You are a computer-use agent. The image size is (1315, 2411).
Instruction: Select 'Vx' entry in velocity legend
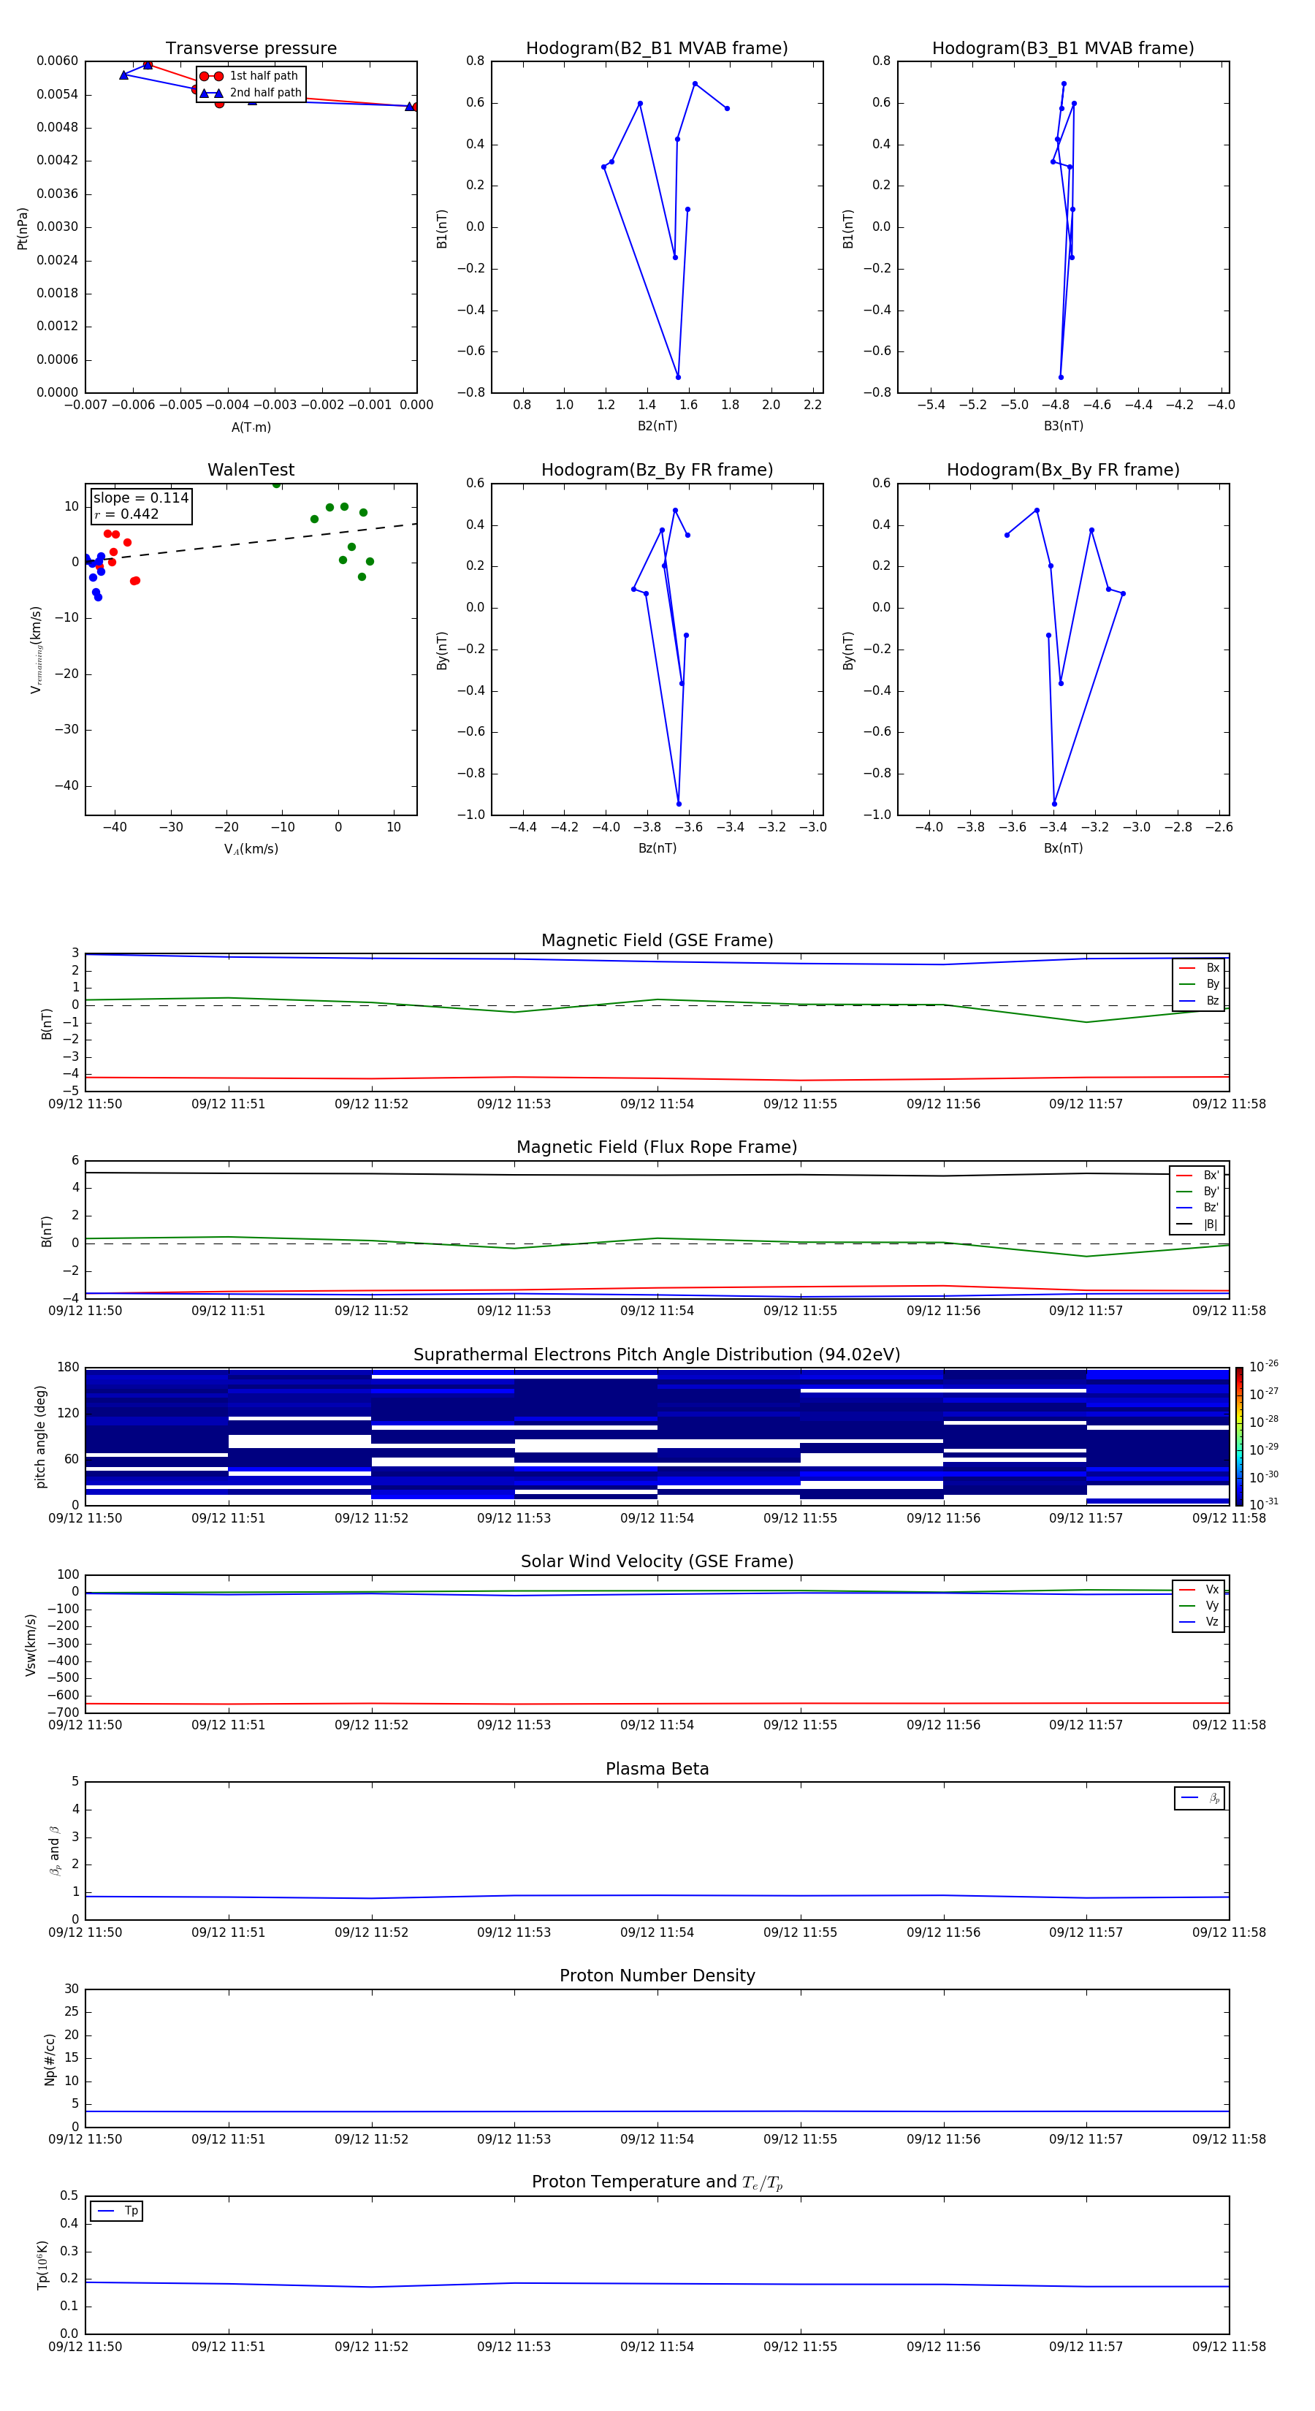click(1199, 1589)
